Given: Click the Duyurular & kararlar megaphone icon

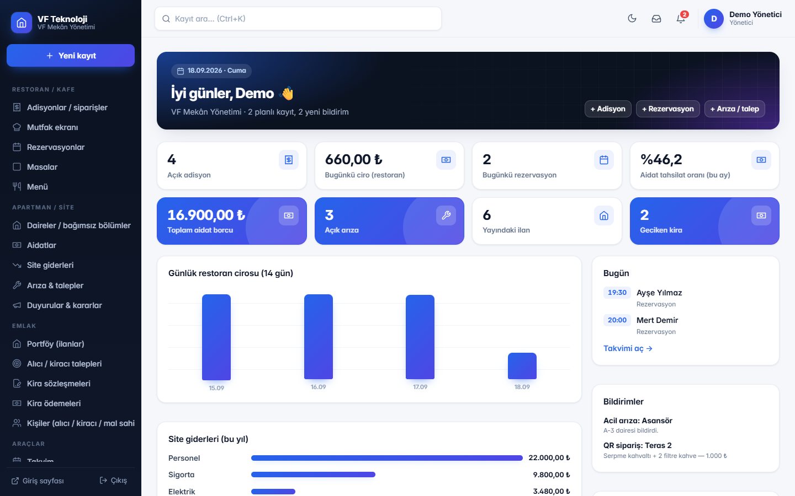Looking at the screenshot, I should pyautogui.click(x=17, y=305).
